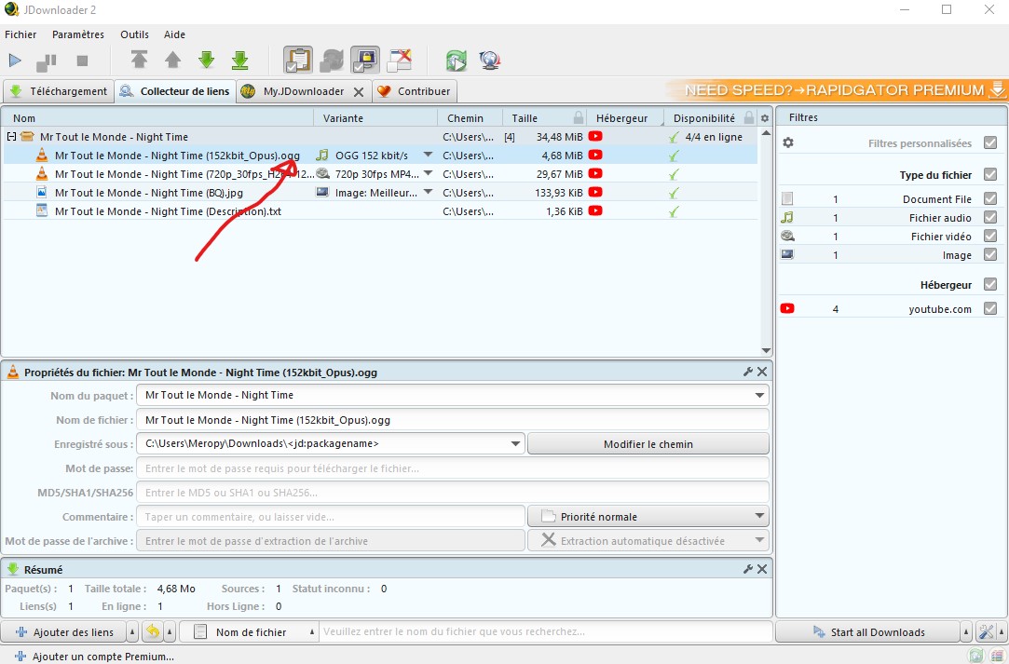The width and height of the screenshot is (1009, 664).
Task: Toggle the Fichier vidéo filter checkbox
Action: click(990, 236)
